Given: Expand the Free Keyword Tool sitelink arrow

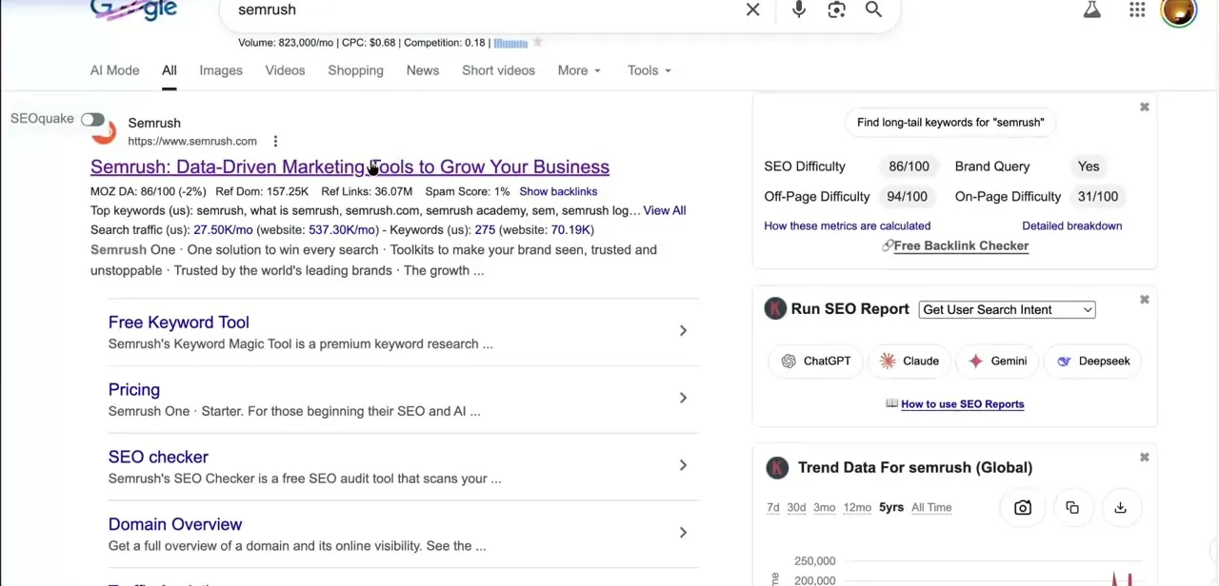Looking at the screenshot, I should tap(683, 331).
